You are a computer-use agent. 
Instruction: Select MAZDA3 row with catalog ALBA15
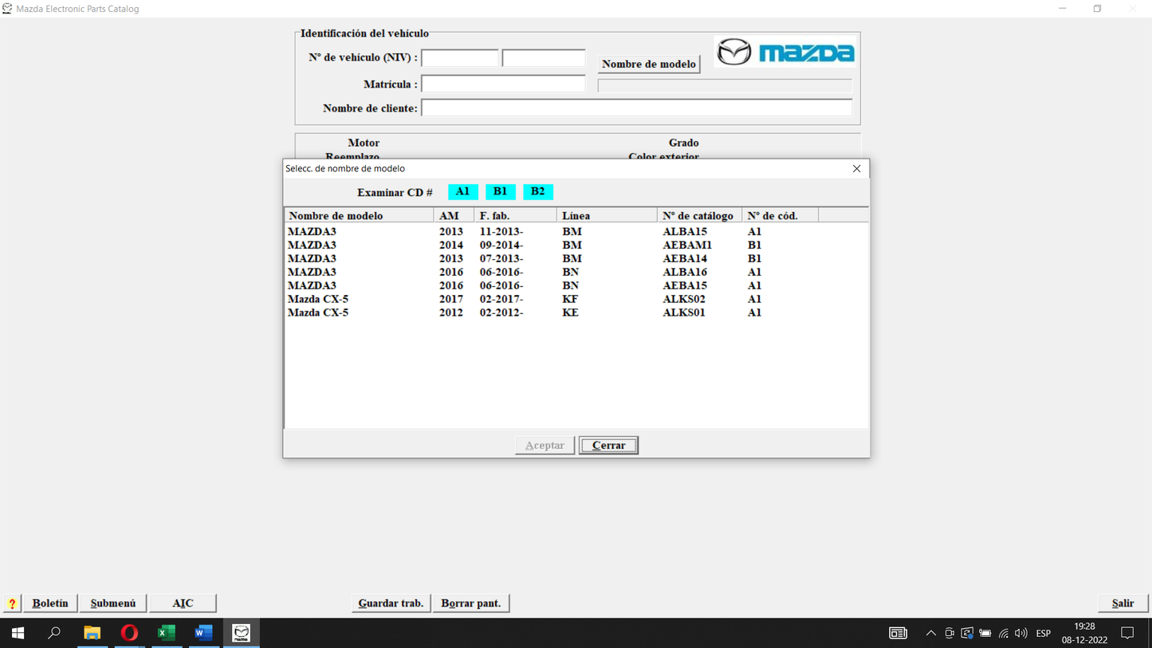point(576,232)
